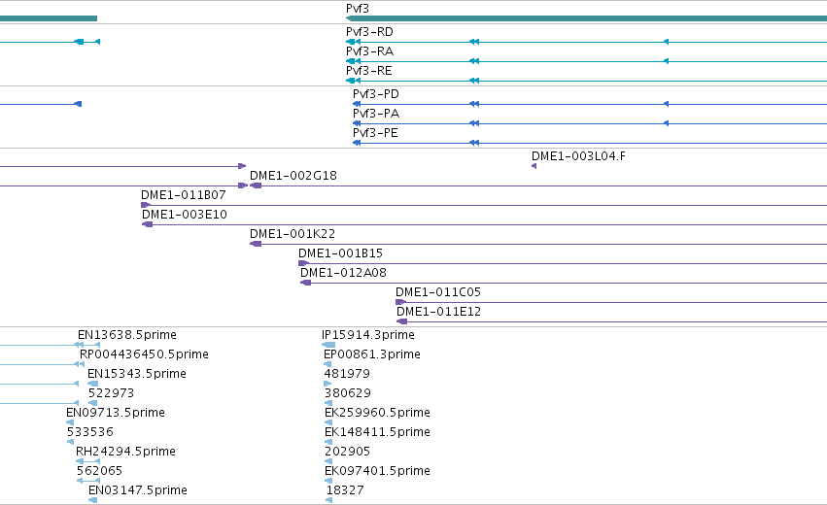
Task: Click the Pvf3-RE transcript label
Action: pos(368,71)
